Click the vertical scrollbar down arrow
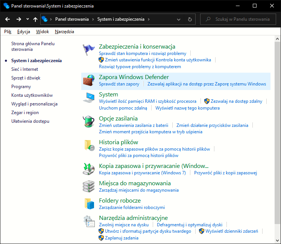Viewport: 281px width, 244px height. [x=277, y=240]
